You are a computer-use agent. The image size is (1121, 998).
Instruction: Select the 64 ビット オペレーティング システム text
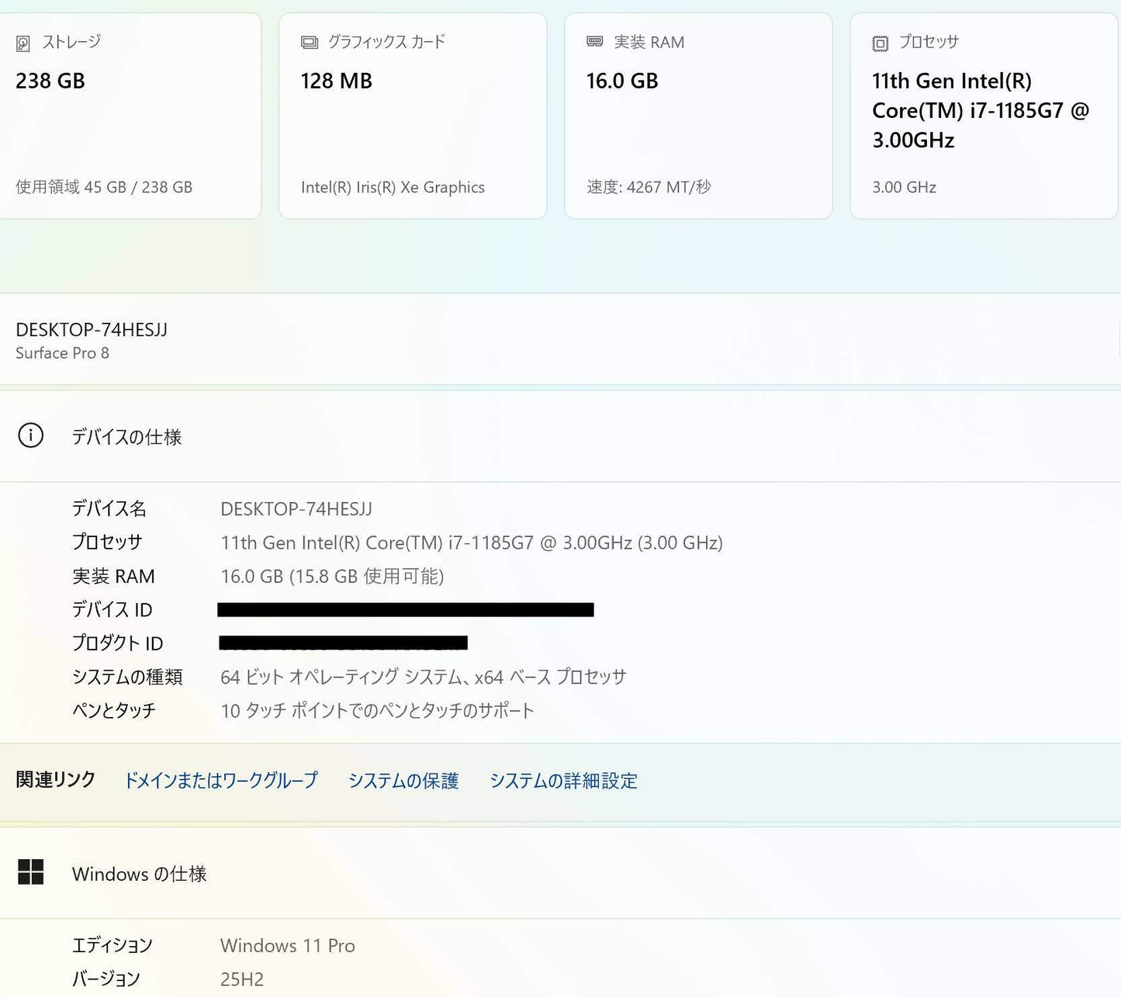tap(424, 677)
